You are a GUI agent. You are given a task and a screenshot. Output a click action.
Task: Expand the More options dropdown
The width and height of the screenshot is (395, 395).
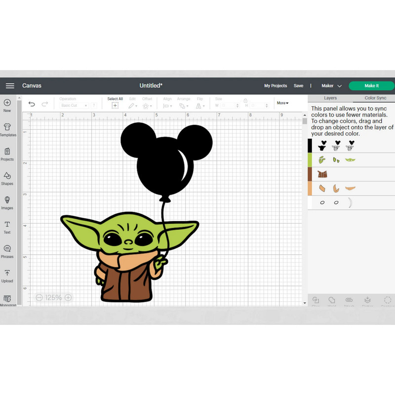click(282, 103)
